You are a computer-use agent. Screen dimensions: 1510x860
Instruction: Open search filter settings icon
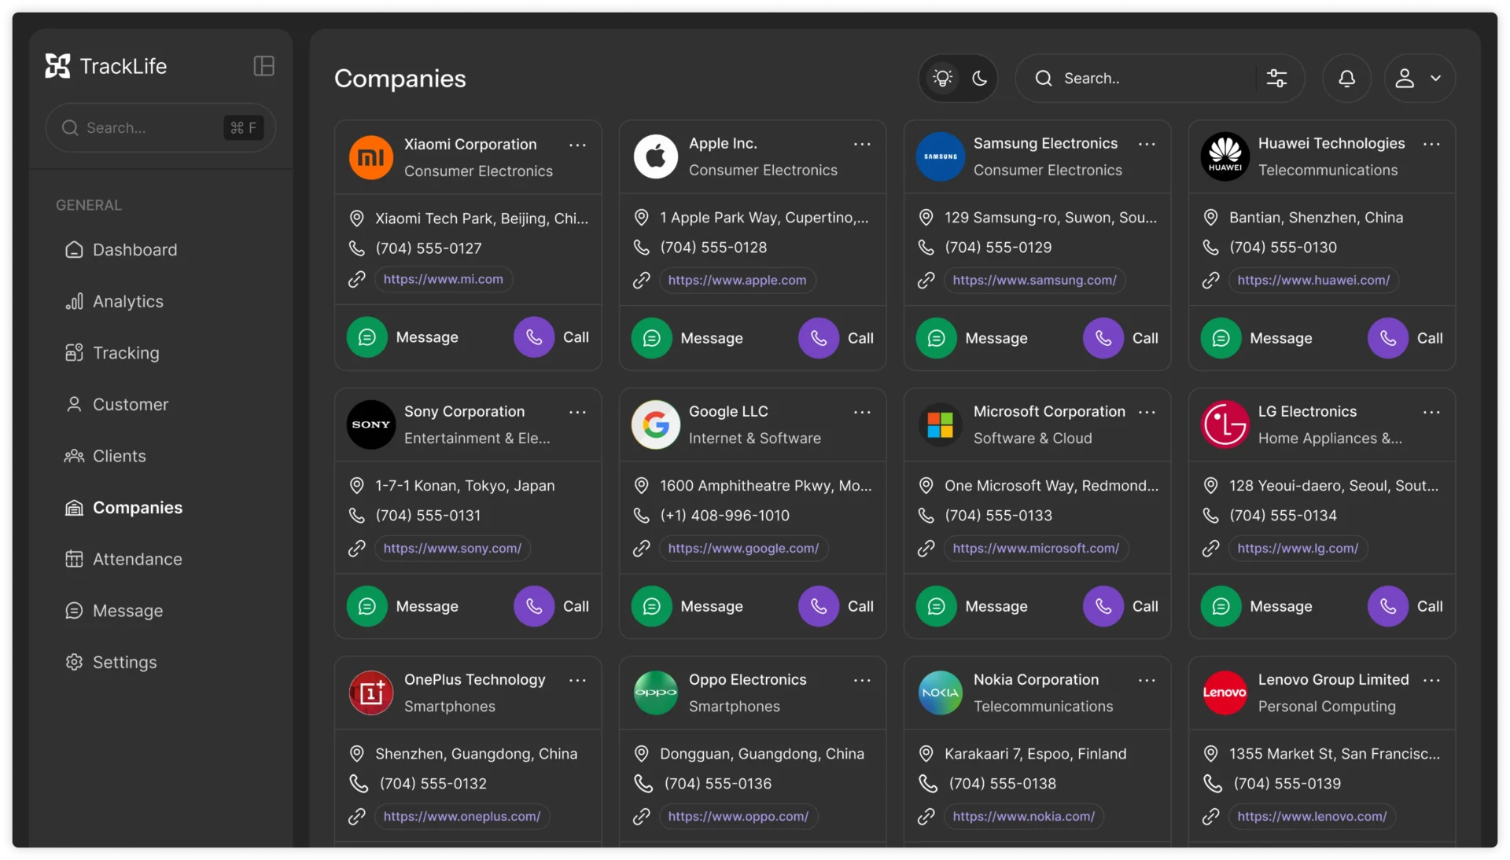point(1276,79)
